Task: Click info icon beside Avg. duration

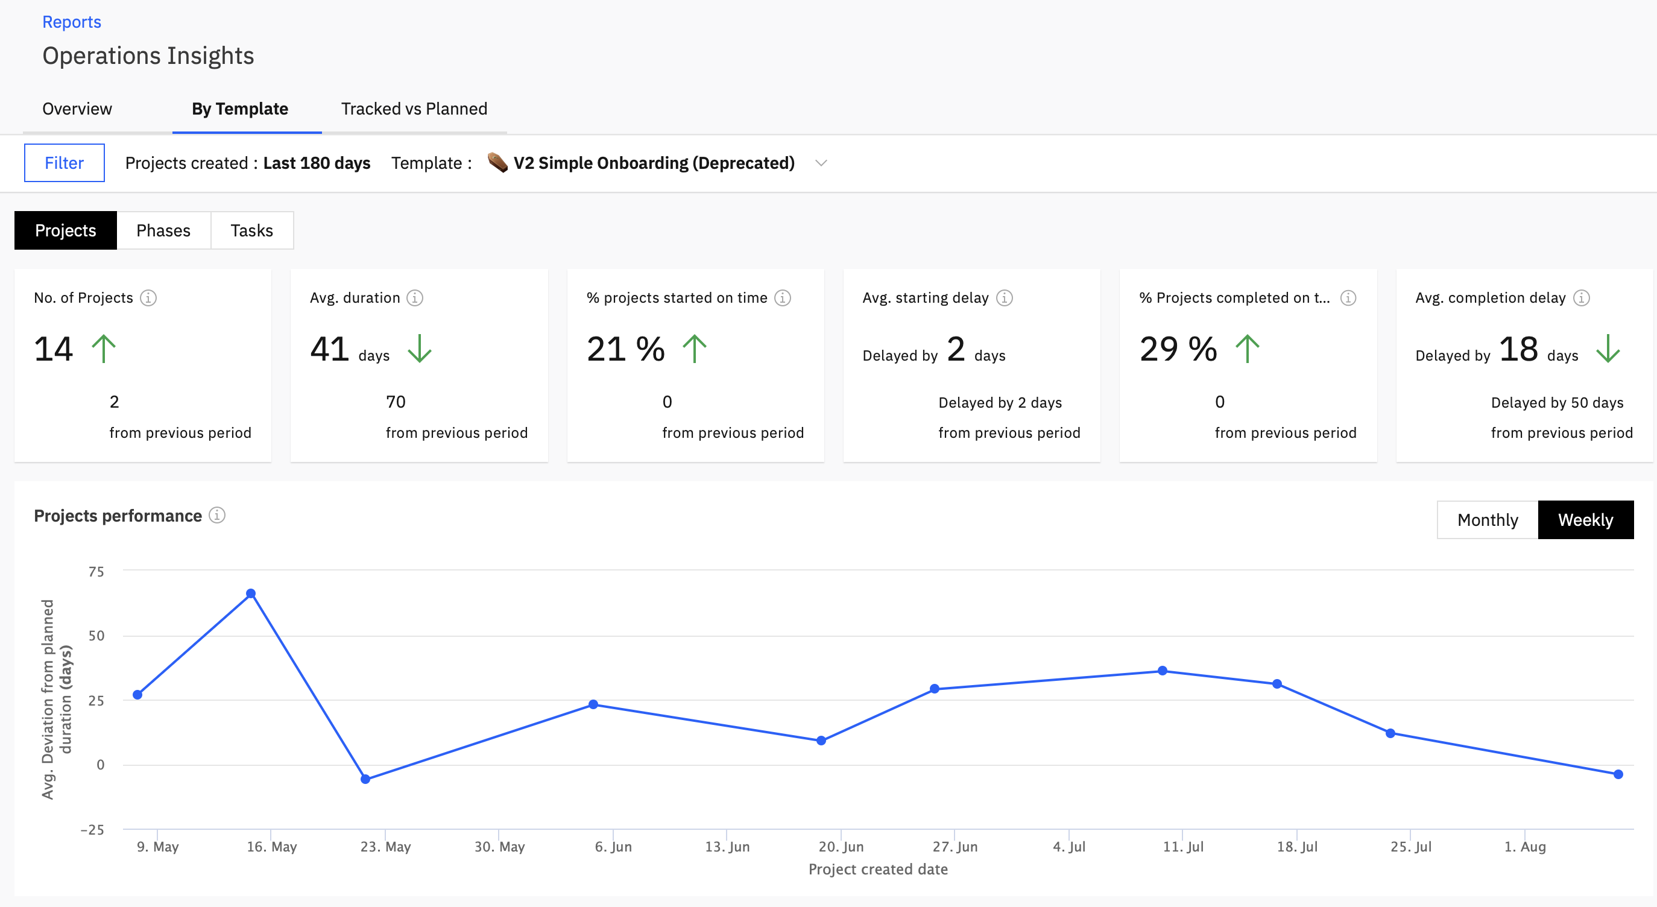Action: point(415,298)
